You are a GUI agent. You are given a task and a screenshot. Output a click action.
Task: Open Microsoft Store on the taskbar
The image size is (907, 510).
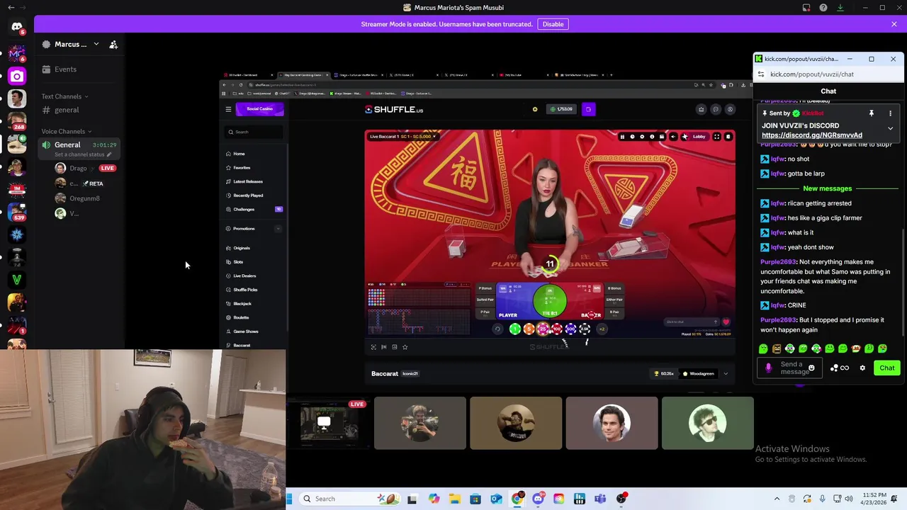coord(475,499)
